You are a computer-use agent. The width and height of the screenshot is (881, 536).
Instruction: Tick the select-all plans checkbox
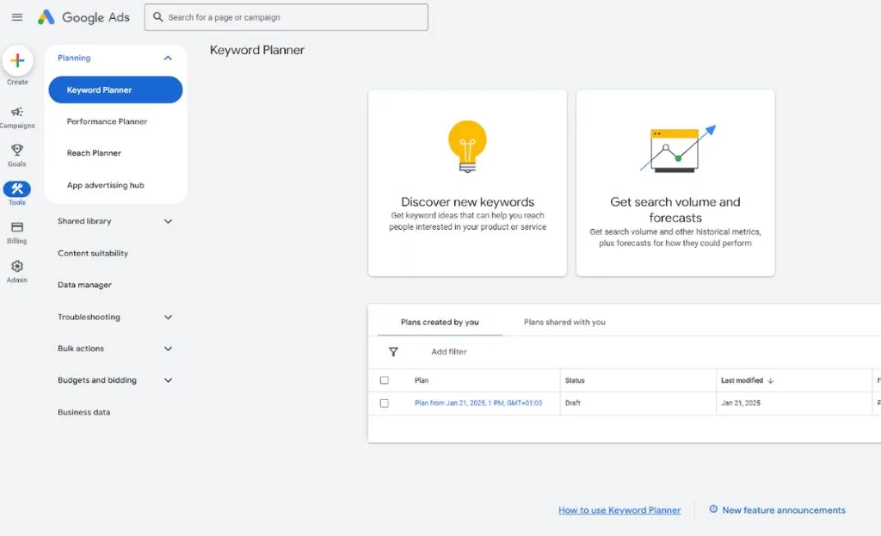[x=385, y=380]
